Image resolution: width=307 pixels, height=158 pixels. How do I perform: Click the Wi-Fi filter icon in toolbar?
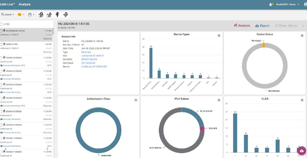(x=66, y=14)
